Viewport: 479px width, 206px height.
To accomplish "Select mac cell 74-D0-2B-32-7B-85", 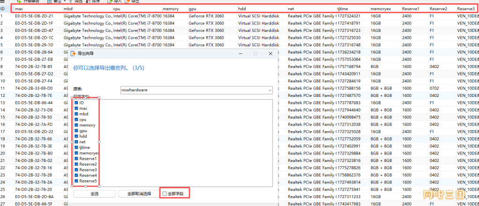I will 38,66.
